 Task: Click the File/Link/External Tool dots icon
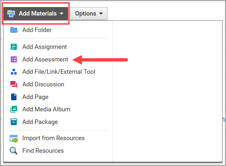pyautogui.click(x=14, y=72)
